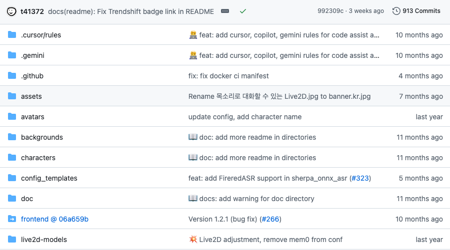450x250 pixels.
Task: Click '4 months ago' on .github row
Action: pos(420,76)
